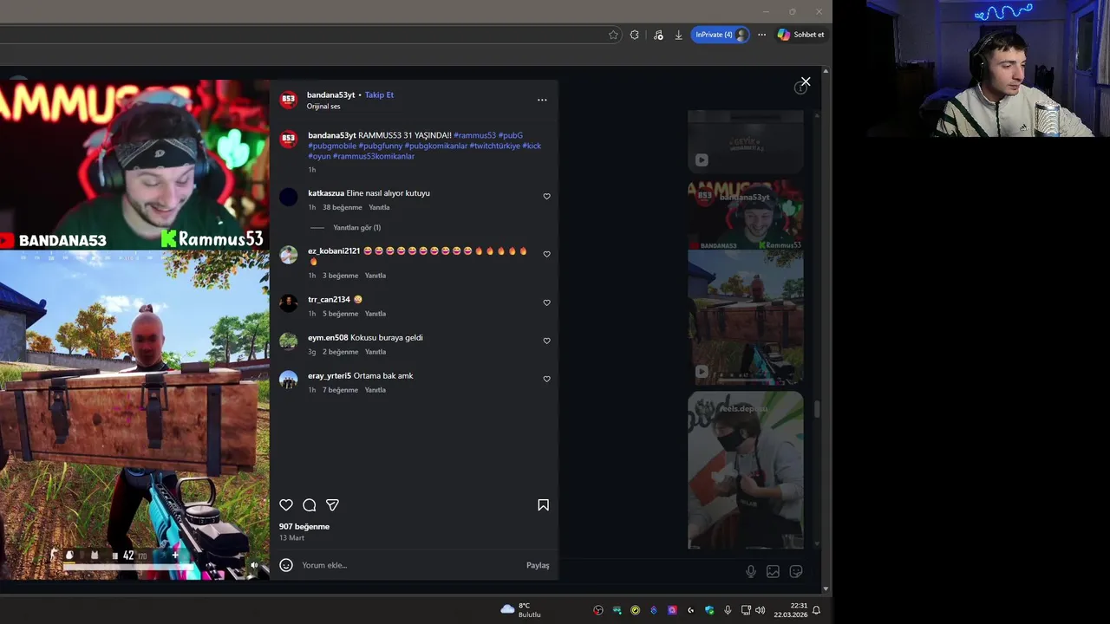
Task: Open the #pubgmobile hashtag
Action: click(x=332, y=146)
